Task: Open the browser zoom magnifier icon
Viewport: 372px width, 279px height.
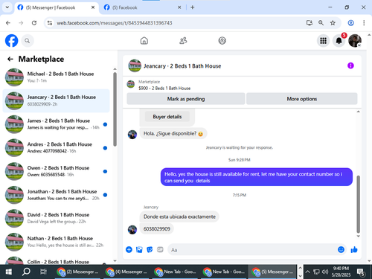Action: (x=321, y=23)
